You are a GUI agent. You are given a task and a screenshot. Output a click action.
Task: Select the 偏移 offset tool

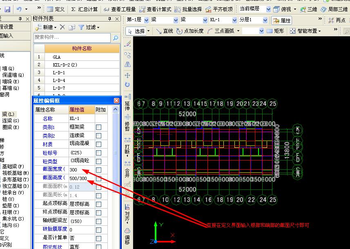127,237
